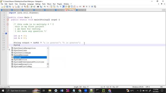Click the Print toolbar icon

tap(18, 6)
